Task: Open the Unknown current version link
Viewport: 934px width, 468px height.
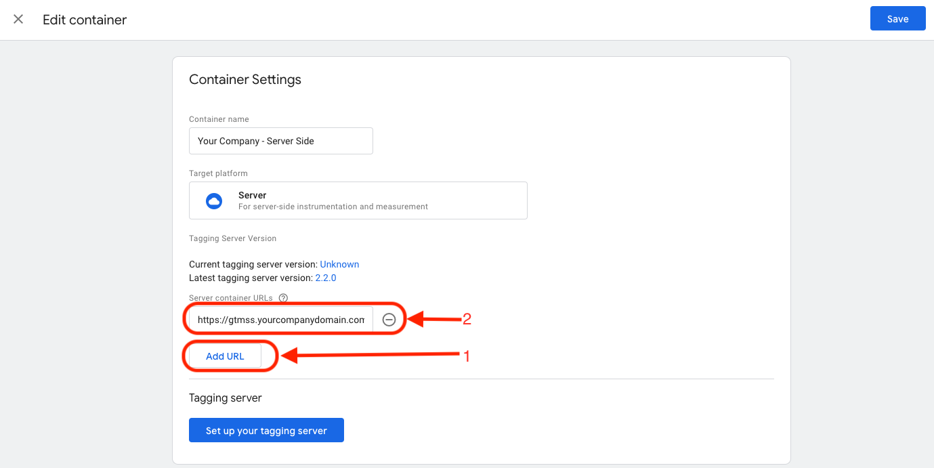Action: click(x=339, y=264)
